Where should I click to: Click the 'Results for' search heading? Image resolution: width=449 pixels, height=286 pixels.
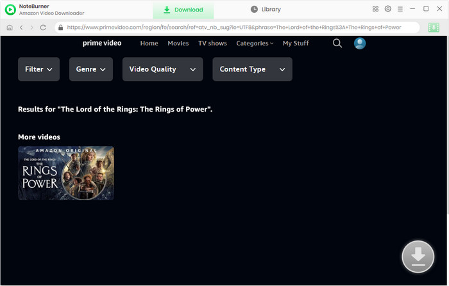point(115,110)
